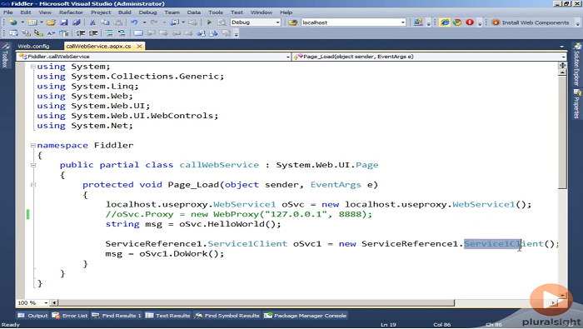Select the Opera browser icon
The height and width of the screenshot is (329, 583).
point(470,22)
